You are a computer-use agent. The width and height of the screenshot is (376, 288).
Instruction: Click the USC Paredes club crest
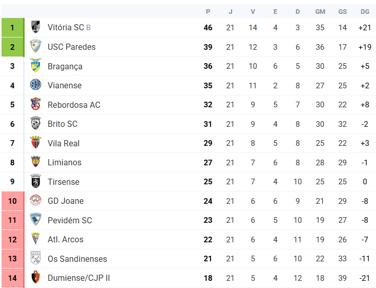click(x=35, y=46)
